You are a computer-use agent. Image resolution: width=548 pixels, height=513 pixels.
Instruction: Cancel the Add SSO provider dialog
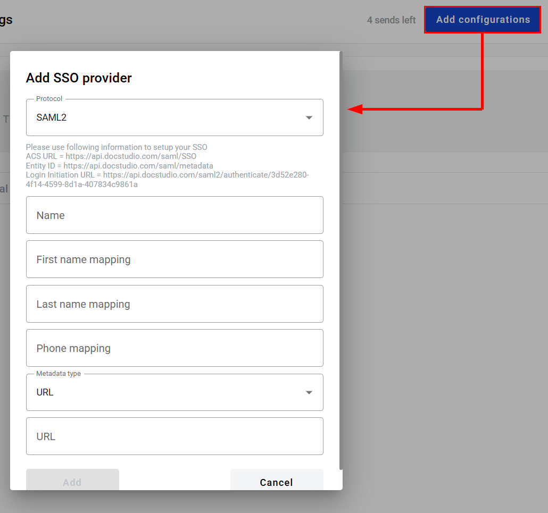(276, 482)
